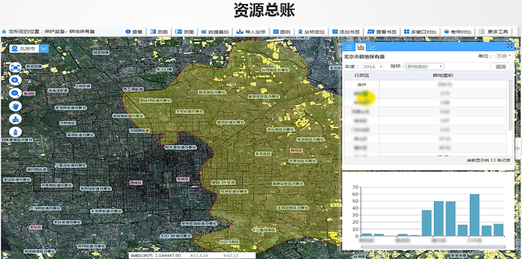
Task: Show the 图例 legend
Action: pyautogui.click(x=282, y=32)
